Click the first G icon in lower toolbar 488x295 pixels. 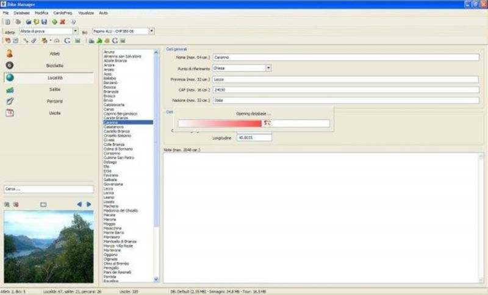67,41
